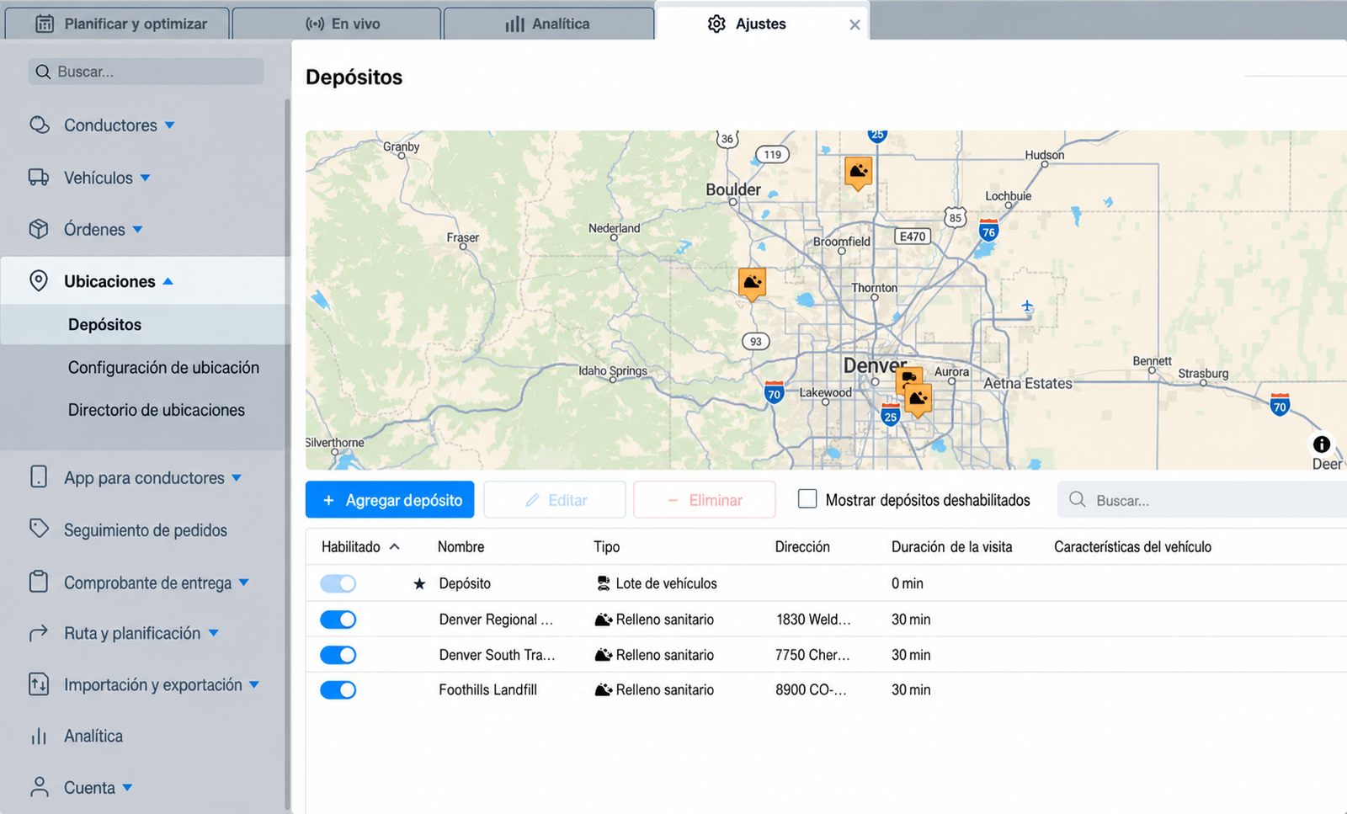Expand Ruta y planificación arrow
This screenshot has height=814, width=1347.
[x=213, y=633]
